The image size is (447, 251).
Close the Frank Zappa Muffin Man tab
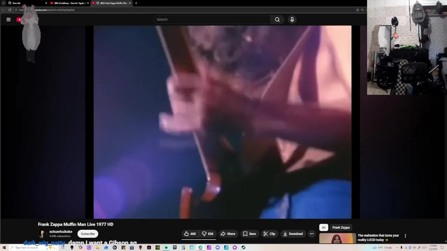pos(130,3)
